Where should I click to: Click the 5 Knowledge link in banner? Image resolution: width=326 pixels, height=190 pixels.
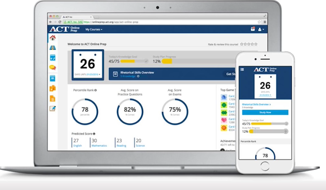[x=128, y=76]
